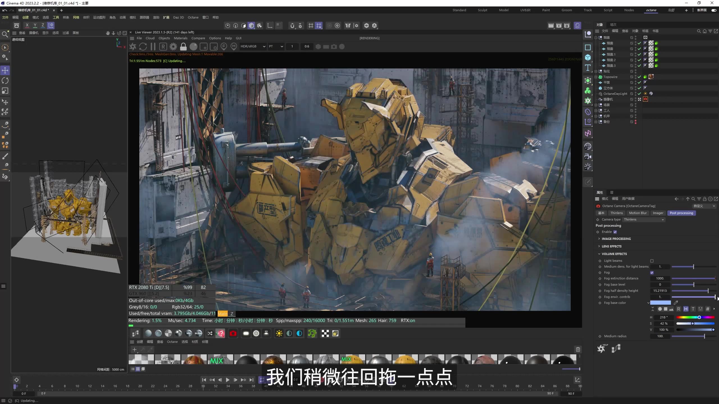
Task: Open the Cloud menu in Live Viewer
Action: 150,38
